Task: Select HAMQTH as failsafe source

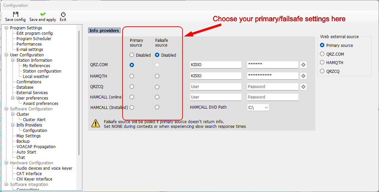Action: point(157,76)
